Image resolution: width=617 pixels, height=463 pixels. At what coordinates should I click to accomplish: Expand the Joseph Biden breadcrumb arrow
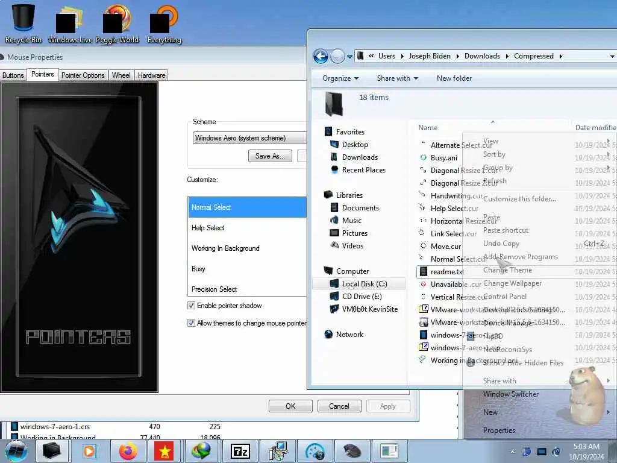click(x=458, y=56)
